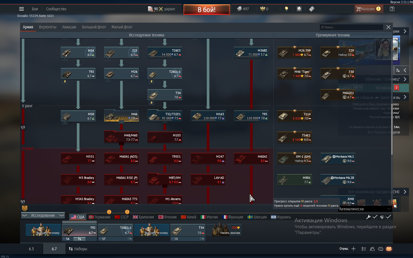Open the inventory items icon beside the lightbulb

click(299, 9)
